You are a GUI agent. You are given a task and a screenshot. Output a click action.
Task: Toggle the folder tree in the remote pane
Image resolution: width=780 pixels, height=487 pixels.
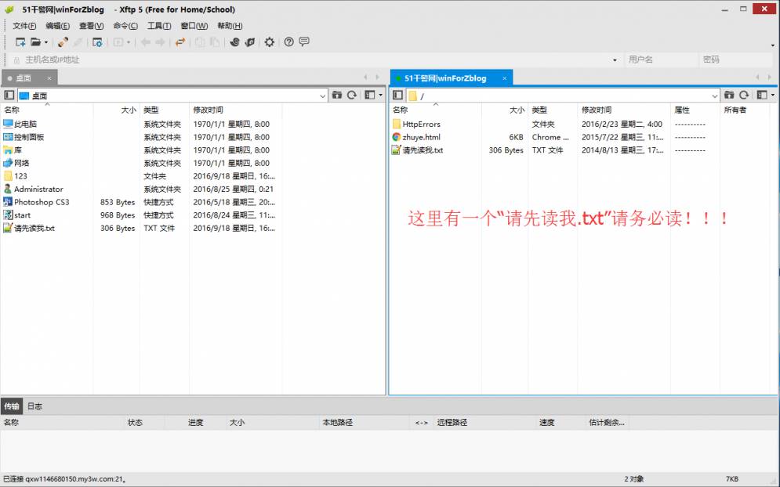coord(397,95)
